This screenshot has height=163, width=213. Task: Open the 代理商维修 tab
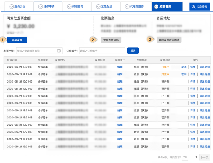[x=135, y=7]
